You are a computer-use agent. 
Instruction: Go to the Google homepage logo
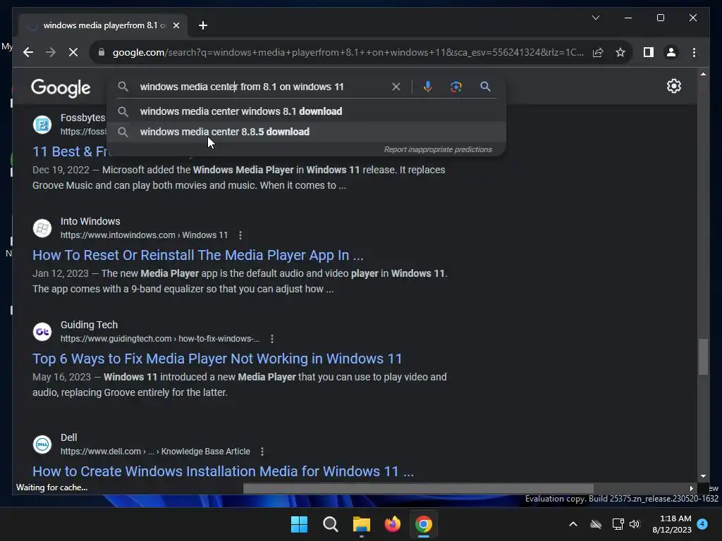click(61, 87)
